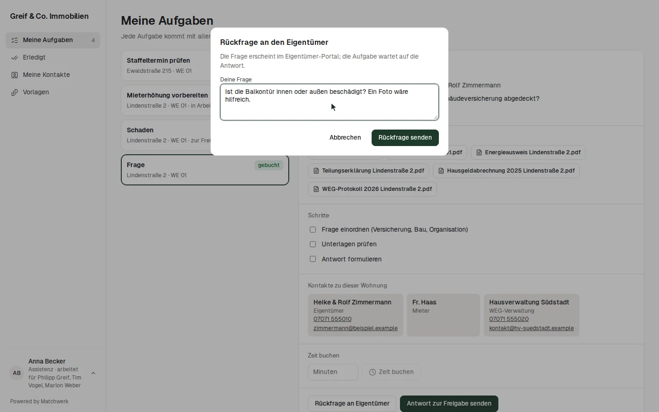Expand the Anna Becker user menu chevron
This screenshot has height=412, width=659.
coord(93,373)
